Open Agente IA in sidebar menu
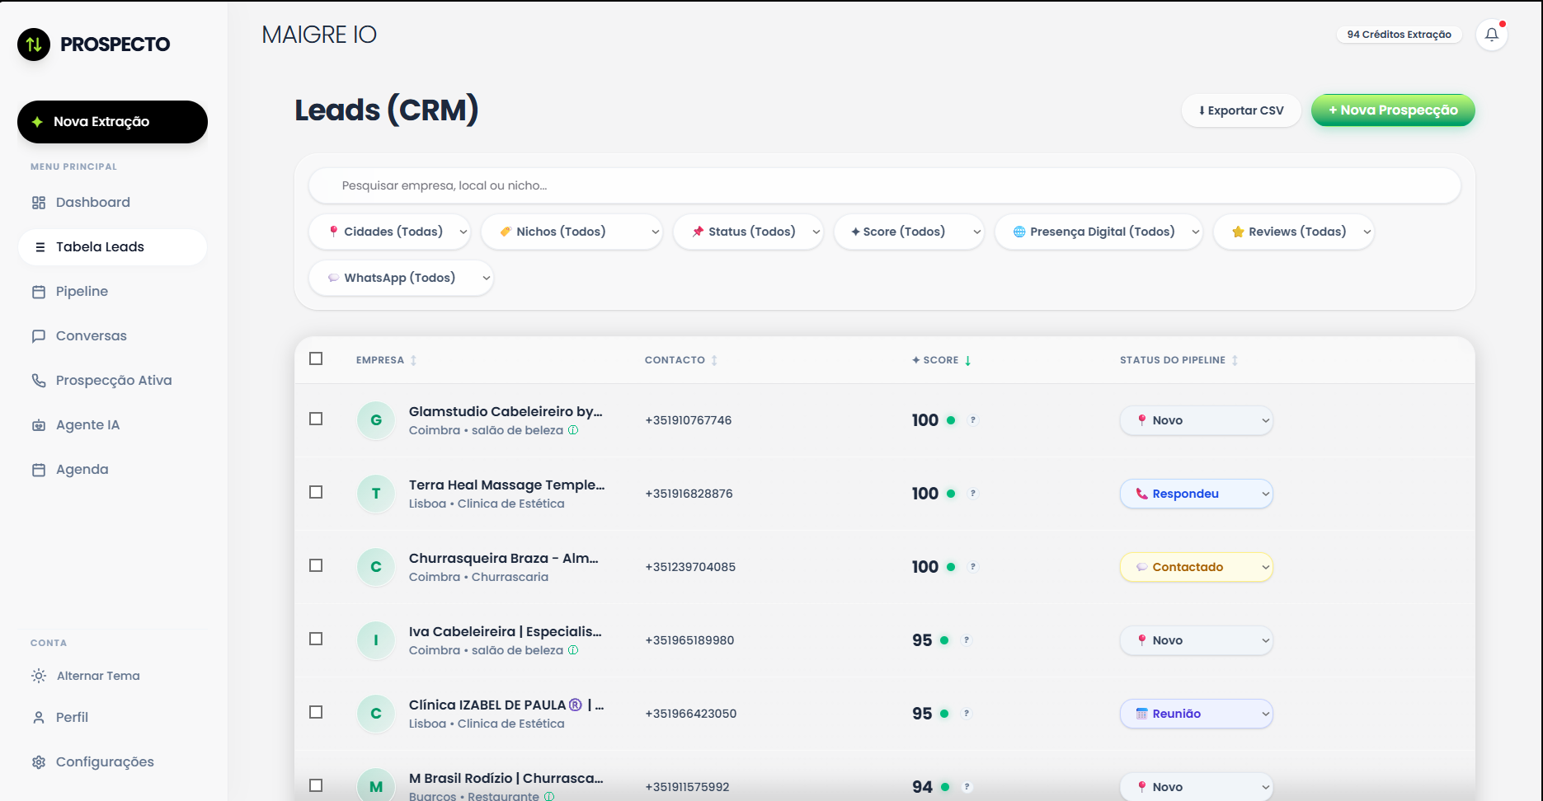This screenshot has height=801, width=1543. 112,425
